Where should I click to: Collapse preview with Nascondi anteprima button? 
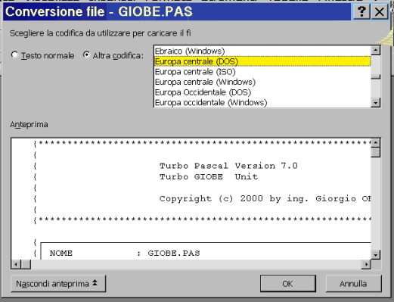[x=58, y=284]
